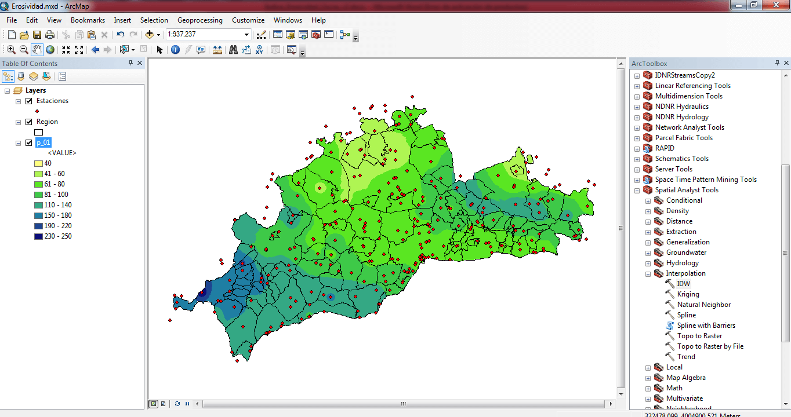791x417 pixels.
Task: Select the Zoom In tool
Action: (11, 50)
